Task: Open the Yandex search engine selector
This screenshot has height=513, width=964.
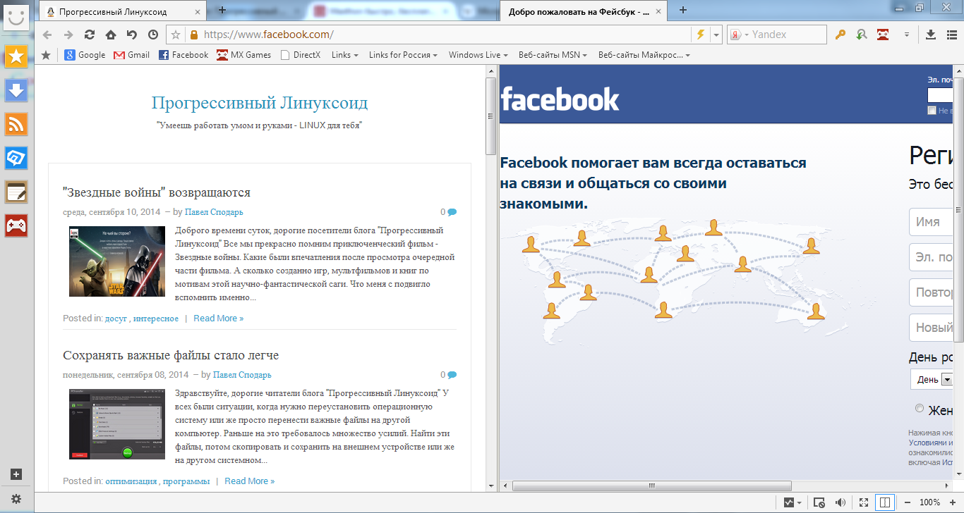Action: [x=738, y=35]
